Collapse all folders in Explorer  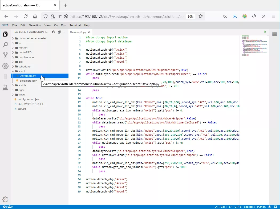[59, 32]
